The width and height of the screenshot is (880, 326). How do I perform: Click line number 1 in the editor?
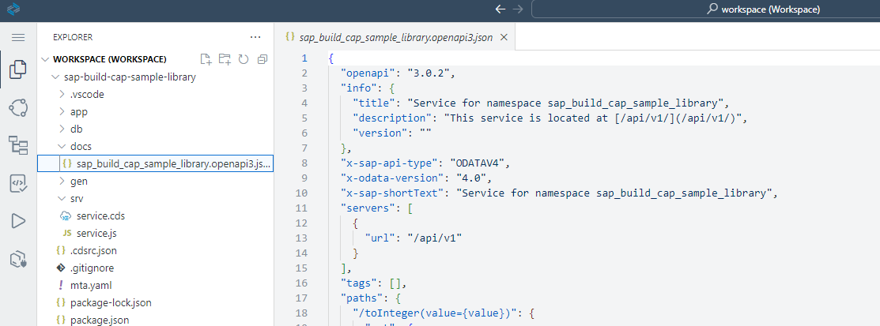[304, 58]
